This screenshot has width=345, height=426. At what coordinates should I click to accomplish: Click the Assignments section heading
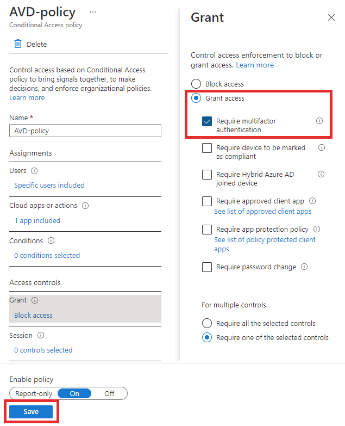pyautogui.click(x=30, y=153)
